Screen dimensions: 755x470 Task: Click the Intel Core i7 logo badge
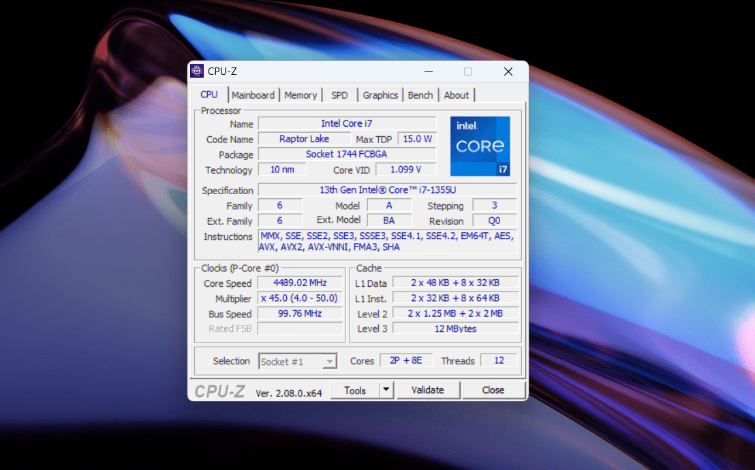(480, 146)
